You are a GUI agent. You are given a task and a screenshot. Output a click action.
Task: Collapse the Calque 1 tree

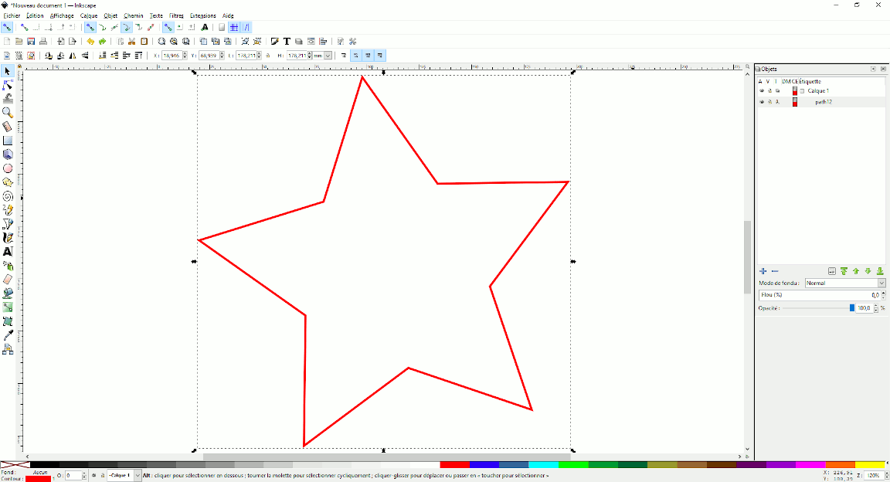click(802, 91)
